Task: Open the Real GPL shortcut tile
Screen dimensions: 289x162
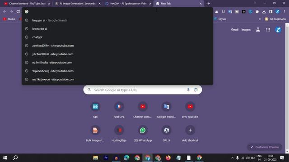Action: tap(119, 110)
